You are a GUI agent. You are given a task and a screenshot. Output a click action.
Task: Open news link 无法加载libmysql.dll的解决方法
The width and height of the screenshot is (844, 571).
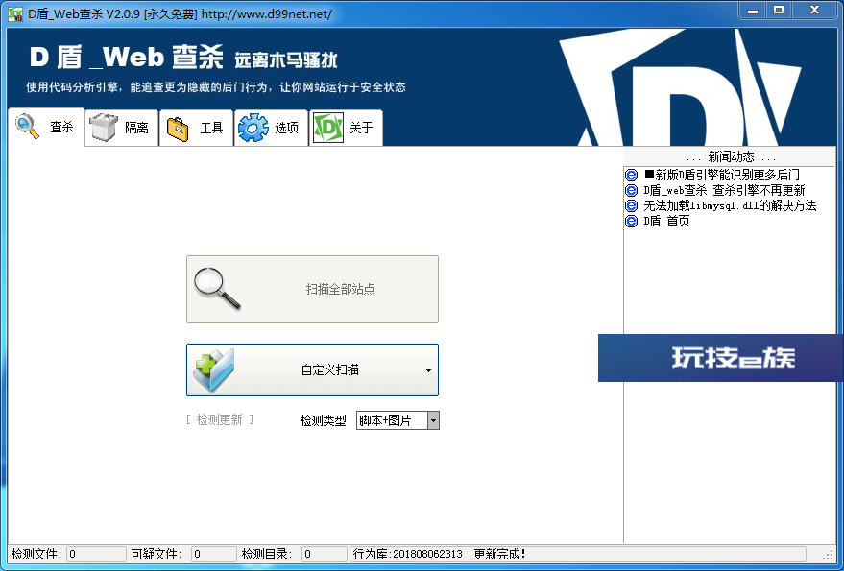click(x=730, y=205)
